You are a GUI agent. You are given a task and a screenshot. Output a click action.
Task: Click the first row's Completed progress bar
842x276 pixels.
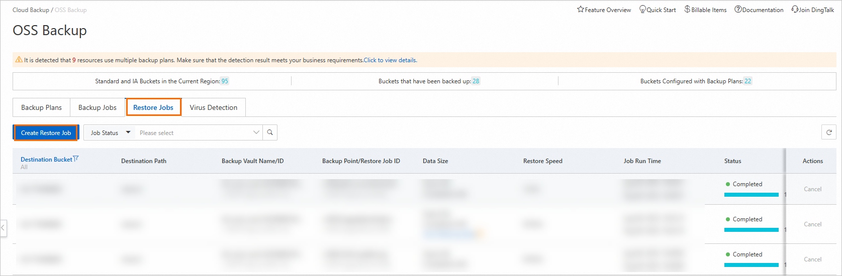point(752,195)
